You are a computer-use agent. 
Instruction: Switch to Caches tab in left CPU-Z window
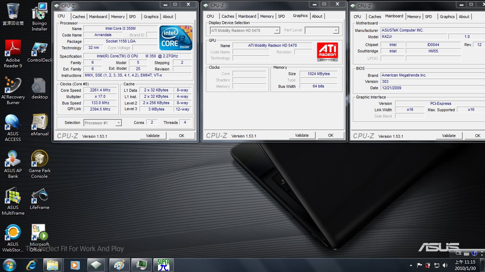[79, 17]
